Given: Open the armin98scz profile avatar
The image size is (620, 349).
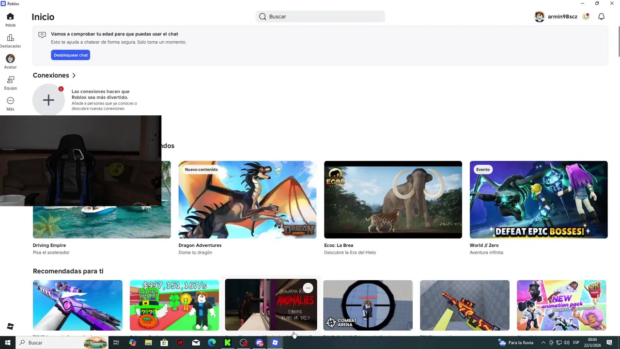Looking at the screenshot, I should click(x=539, y=16).
